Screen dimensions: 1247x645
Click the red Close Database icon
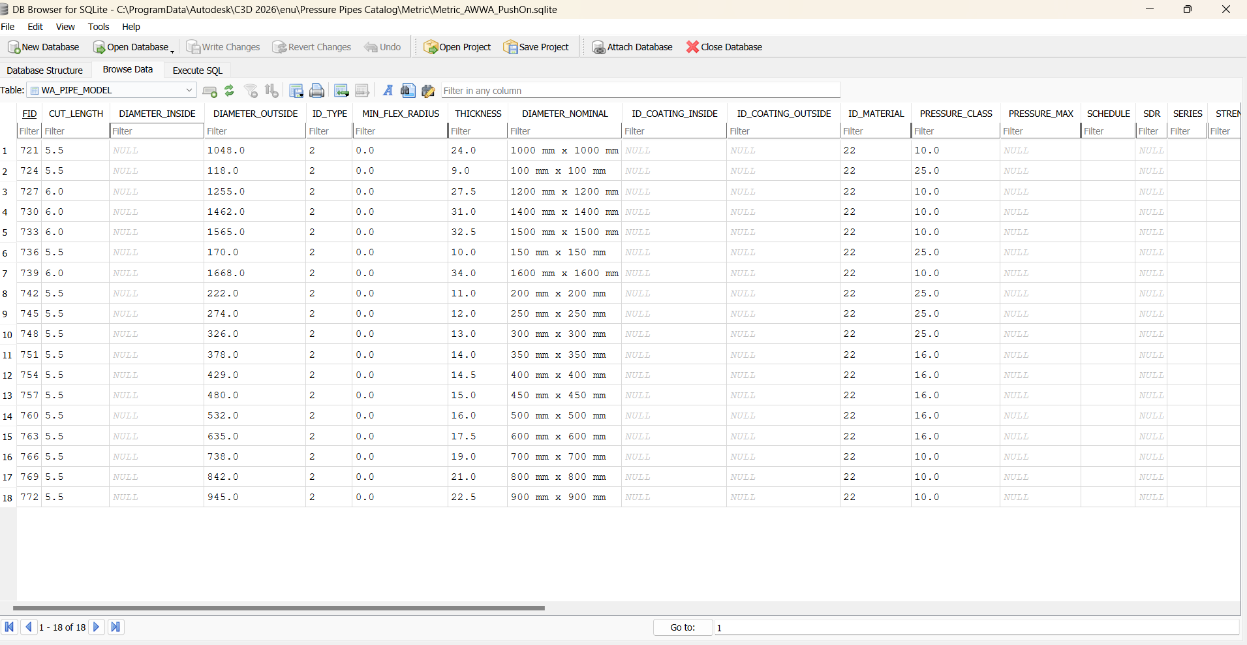pos(692,47)
